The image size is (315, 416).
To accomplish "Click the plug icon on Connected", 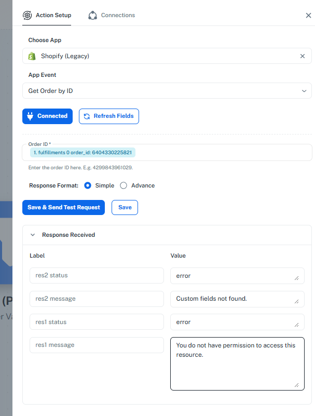I will [x=30, y=116].
